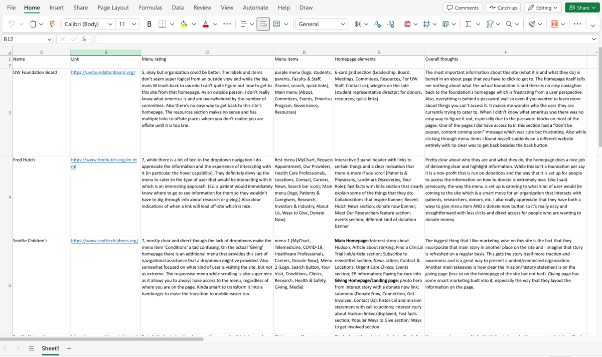Image resolution: width=602 pixels, height=357 pixels.
Task: Apply cell borders icon
Action: click(x=162, y=24)
